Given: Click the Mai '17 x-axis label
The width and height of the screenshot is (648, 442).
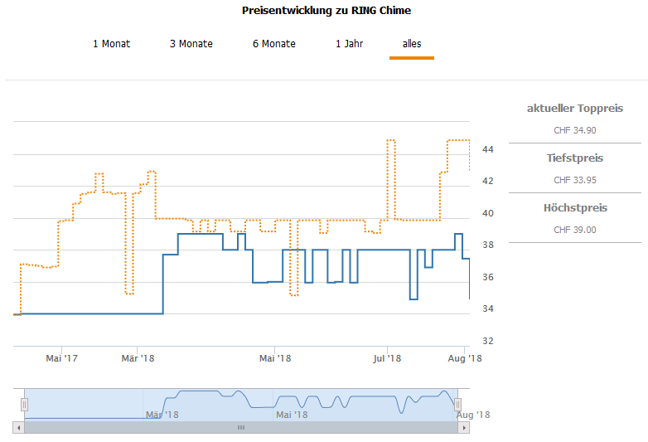Looking at the screenshot, I should coord(61,358).
